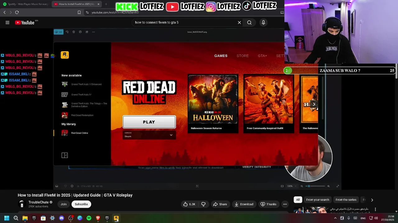Screen dimensions: 398x223
Task: Reload the browser page
Action: pyautogui.click(x=17, y=12)
